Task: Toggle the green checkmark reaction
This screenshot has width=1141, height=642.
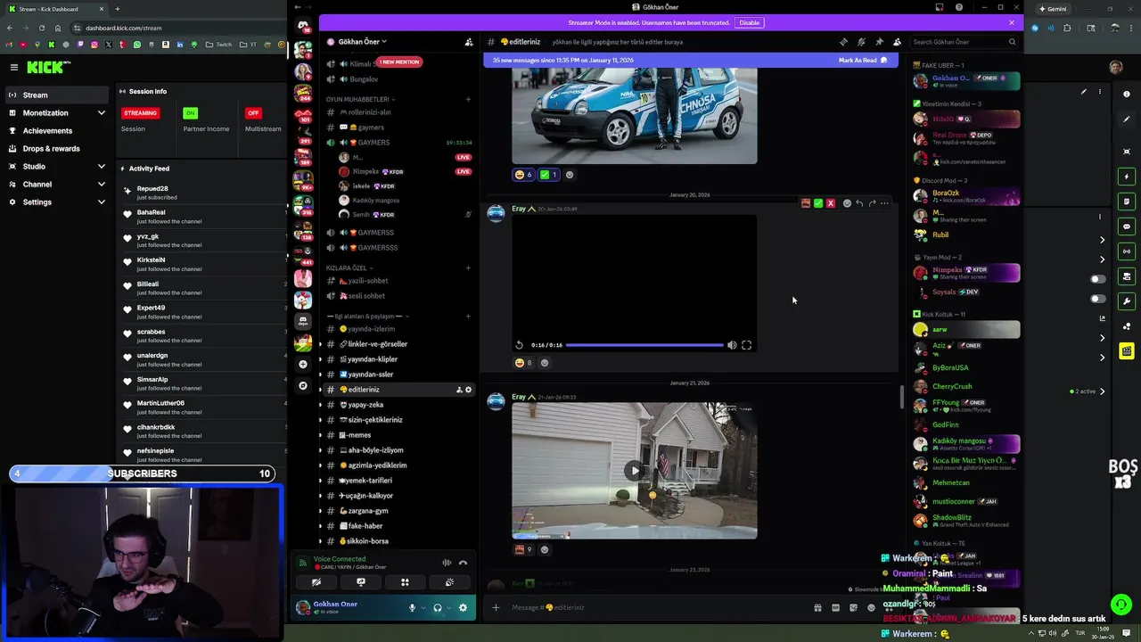Action: tap(548, 175)
